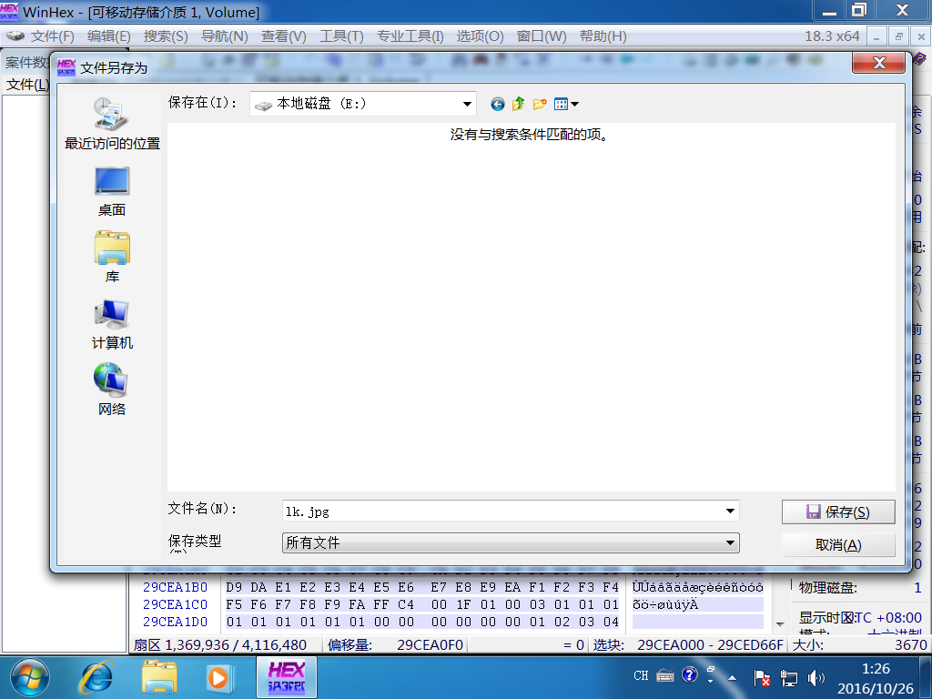Click the hex scrollbar down arrow
932x699 pixels.
(x=780, y=624)
